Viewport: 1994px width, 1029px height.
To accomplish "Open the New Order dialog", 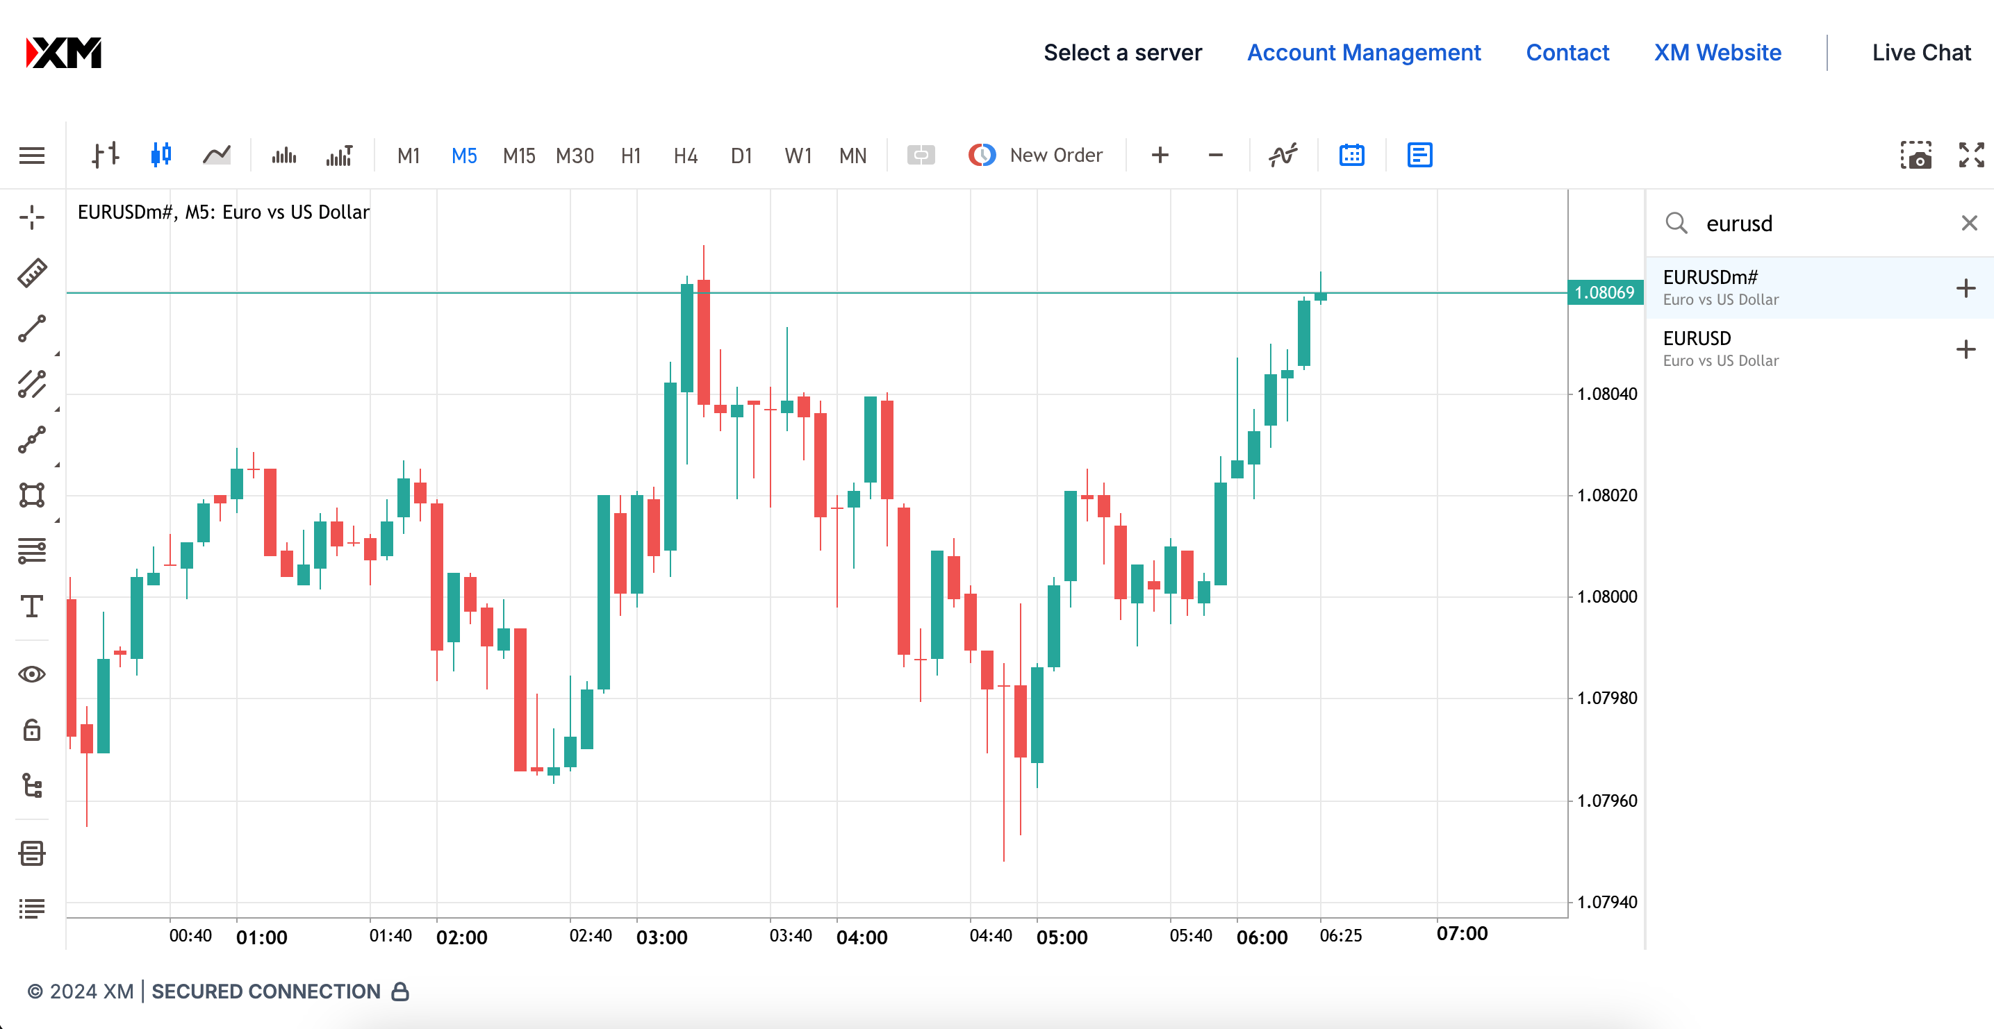I will click(x=1036, y=156).
